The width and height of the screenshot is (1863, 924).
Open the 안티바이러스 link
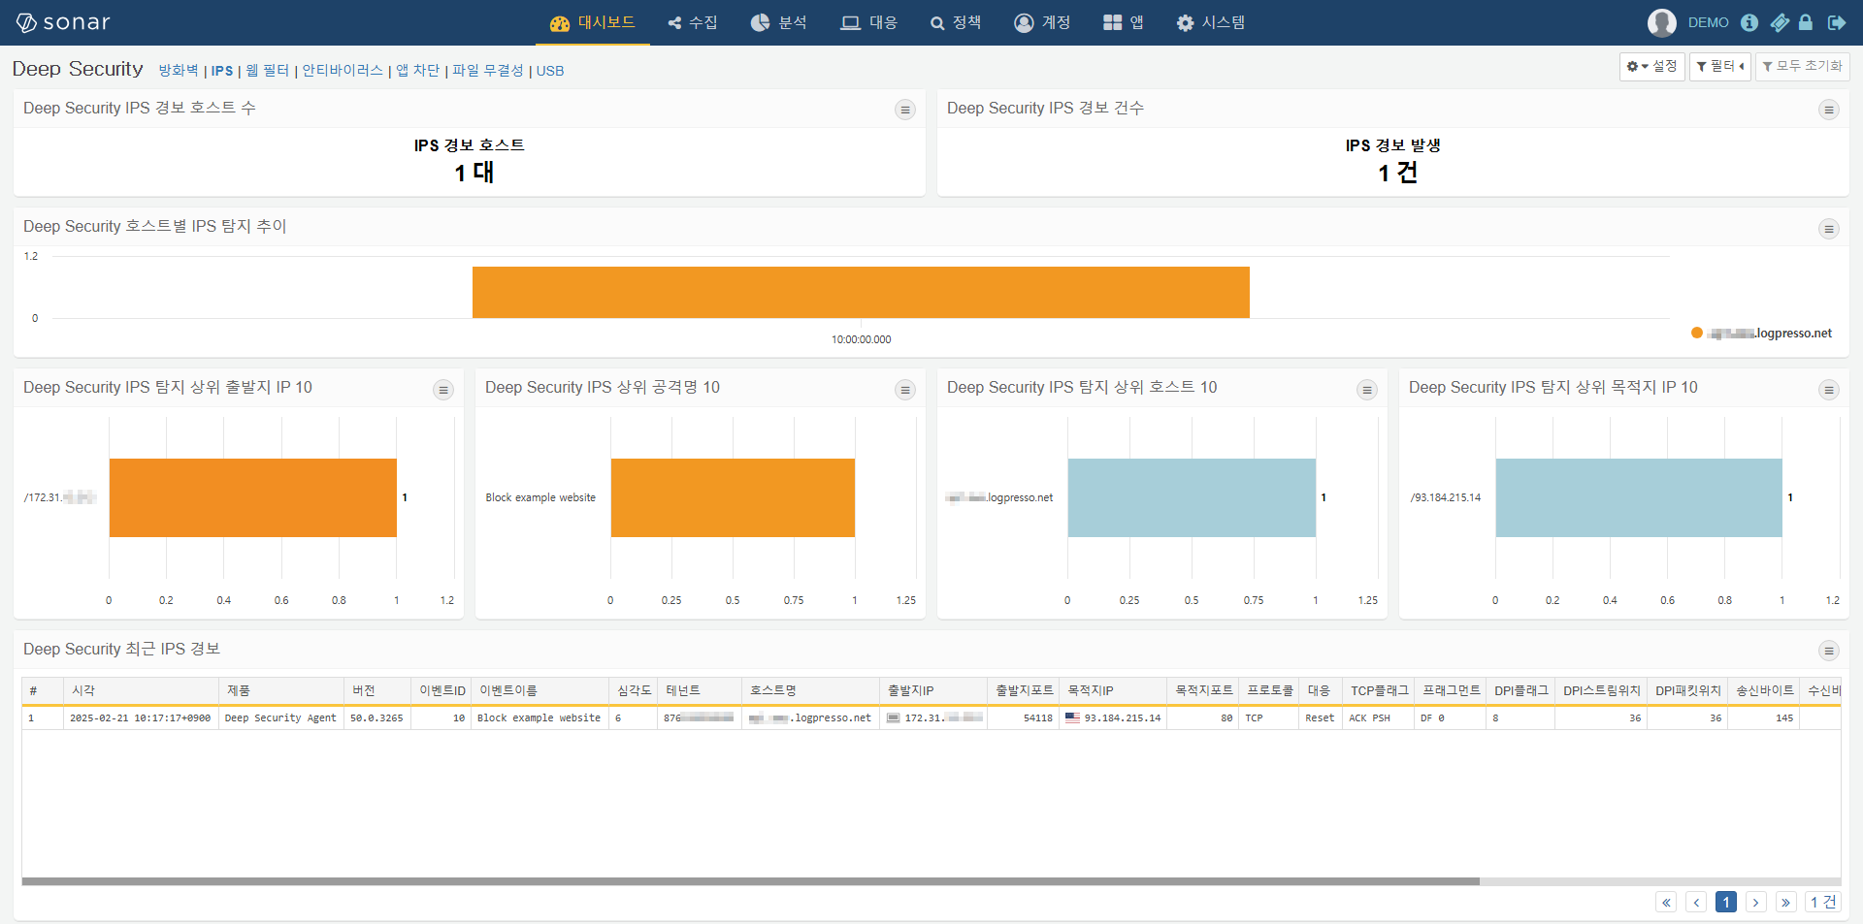click(343, 71)
